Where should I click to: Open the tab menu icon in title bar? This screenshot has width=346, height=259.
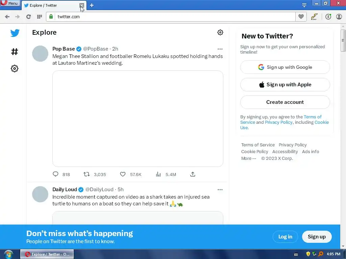tap(304, 5)
